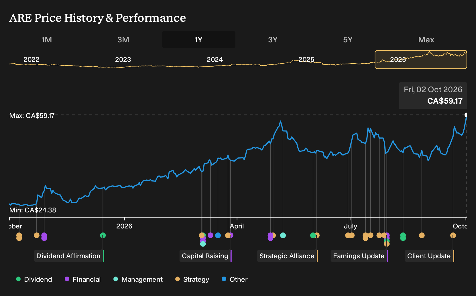Switch to the 5Y time range tab
This screenshot has height=296, width=476.
pyautogui.click(x=348, y=40)
